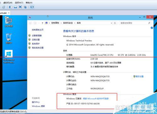Open 系统保护 in the left pane
157x114 pixels.
[36, 44]
